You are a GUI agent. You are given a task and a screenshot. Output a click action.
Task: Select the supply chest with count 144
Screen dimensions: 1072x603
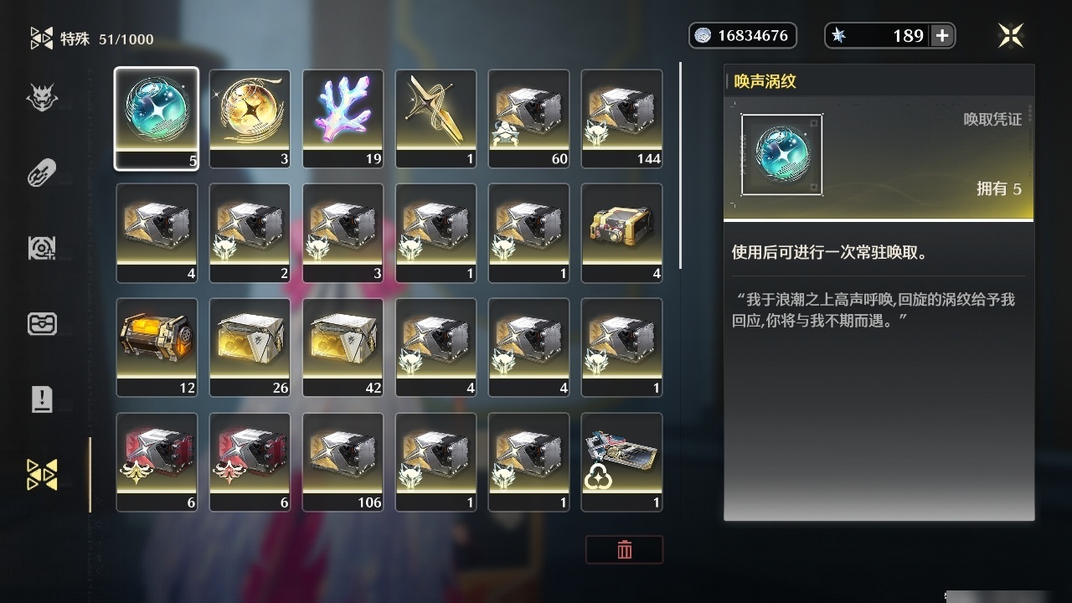click(x=621, y=118)
